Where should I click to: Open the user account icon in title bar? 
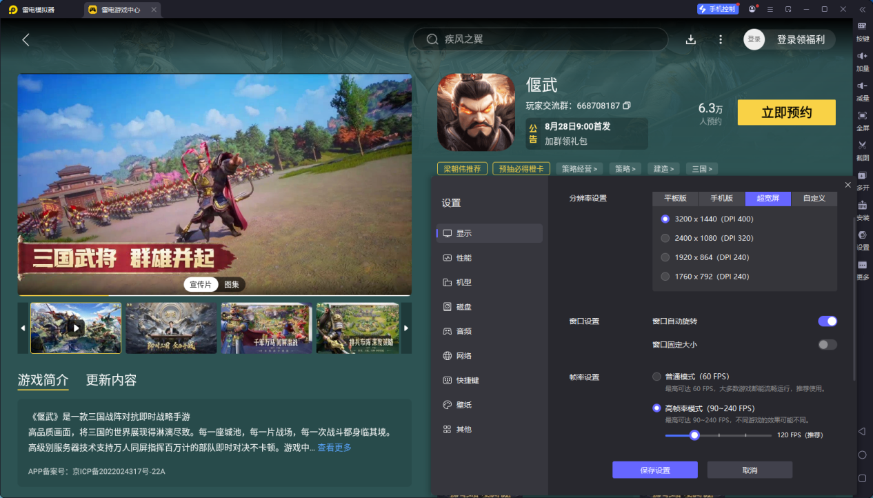click(752, 10)
